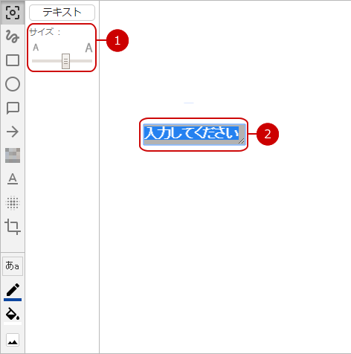The width and height of the screenshot is (351, 354).
Task: Activate the dotted blur effect tool
Action: [x=13, y=203]
